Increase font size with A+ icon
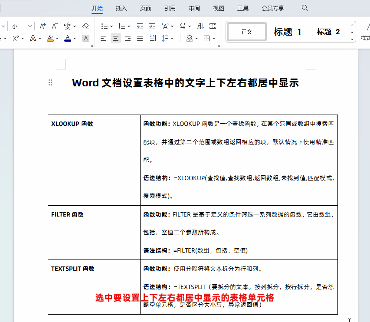This screenshot has width=370, height=322. (x=43, y=26)
